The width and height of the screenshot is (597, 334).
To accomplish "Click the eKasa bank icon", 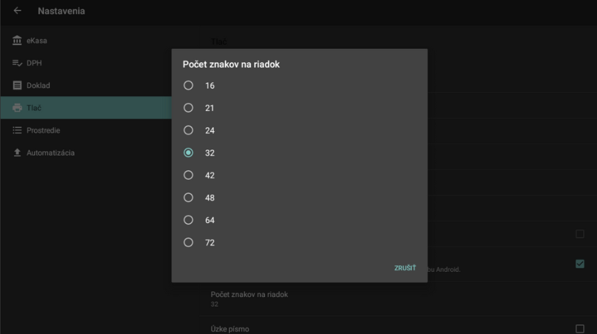I will tap(17, 41).
